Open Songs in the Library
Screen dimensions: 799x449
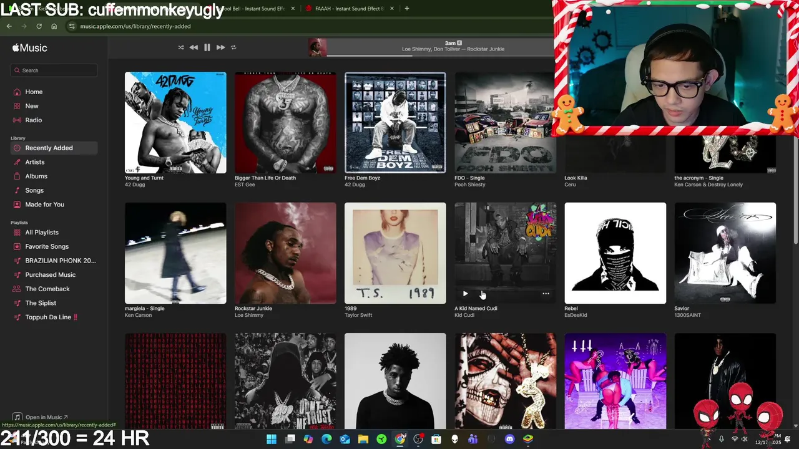coord(54,190)
